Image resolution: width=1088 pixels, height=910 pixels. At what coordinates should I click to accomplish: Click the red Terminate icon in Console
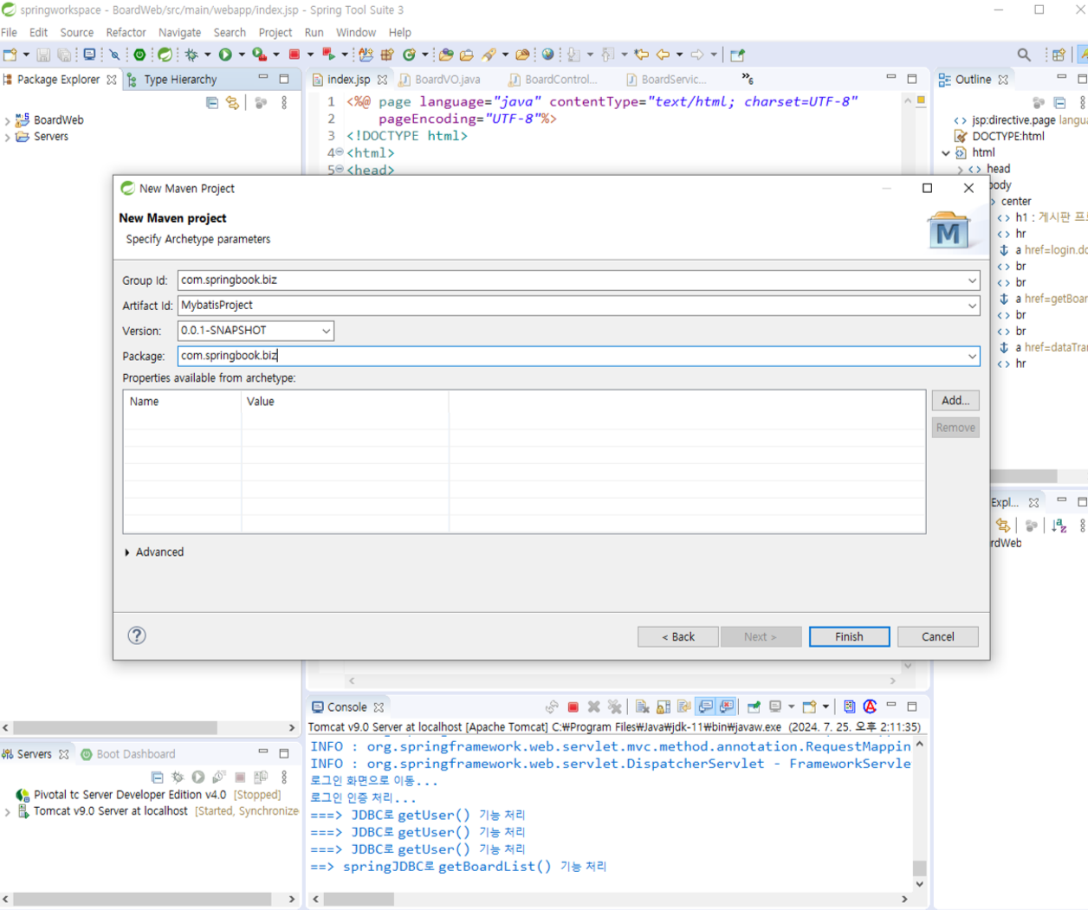(x=573, y=707)
